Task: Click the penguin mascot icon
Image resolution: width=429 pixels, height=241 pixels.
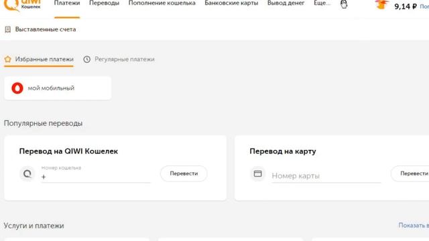Action: 344,4
